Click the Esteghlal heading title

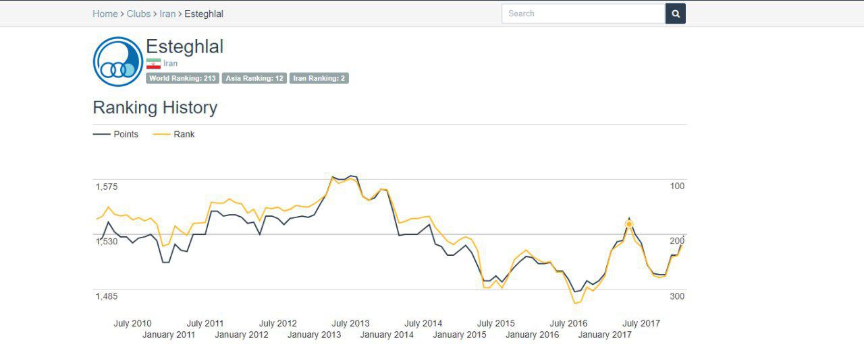click(x=184, y=46)
